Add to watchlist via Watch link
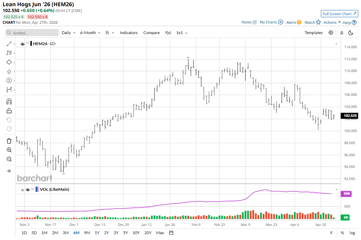Image resolution: width=361 pixels, height=240 pixels. (312, 22)
